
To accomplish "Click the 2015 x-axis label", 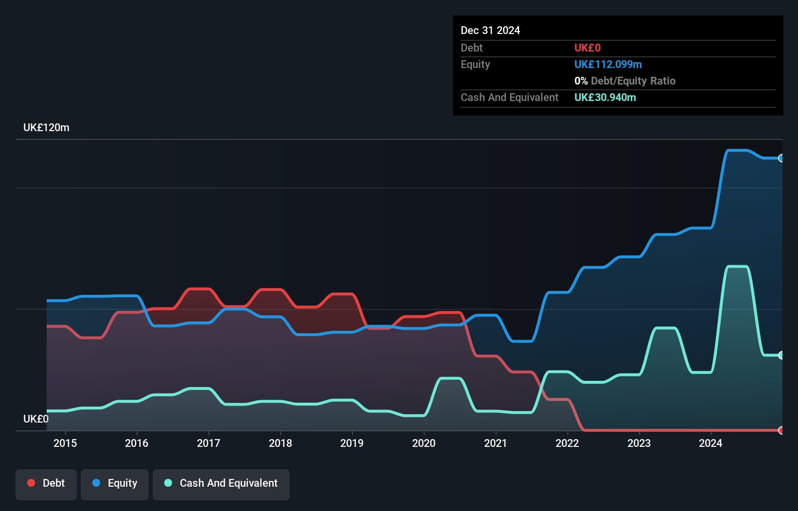I will click(x=65, y=443).
